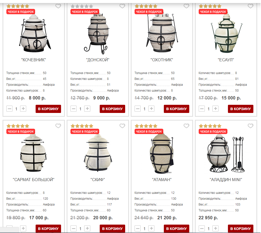Increase quantity of "КОЧЕВНИК" with plus
This screenshot has width=261, height=233.
(23, 109)
